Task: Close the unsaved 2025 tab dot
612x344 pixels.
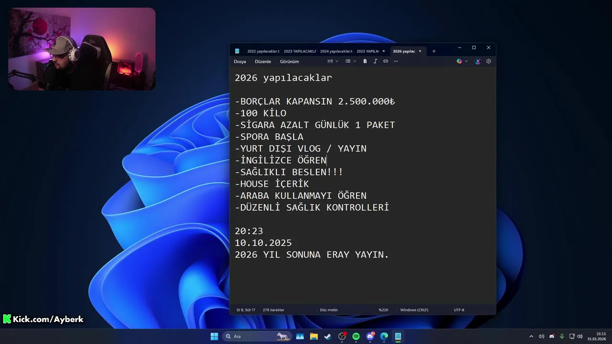Action: click(383, 51)
